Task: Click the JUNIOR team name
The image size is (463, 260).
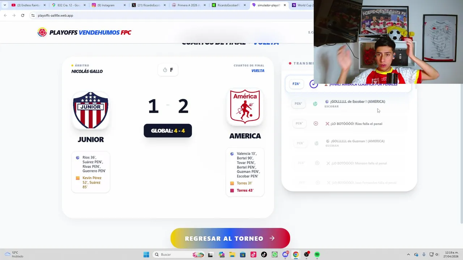Action: pos(90,139)
